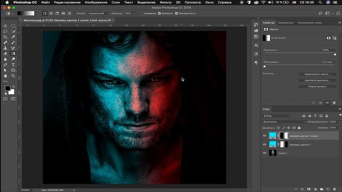Open the Вид layer filter dropdown
This screenshot has height=192, width=342.
[x=277, y=116]
